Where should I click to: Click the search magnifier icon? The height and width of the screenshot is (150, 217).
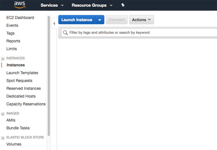click(x=65, y=33)
